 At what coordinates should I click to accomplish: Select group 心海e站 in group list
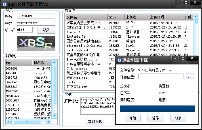click(29, 78)
